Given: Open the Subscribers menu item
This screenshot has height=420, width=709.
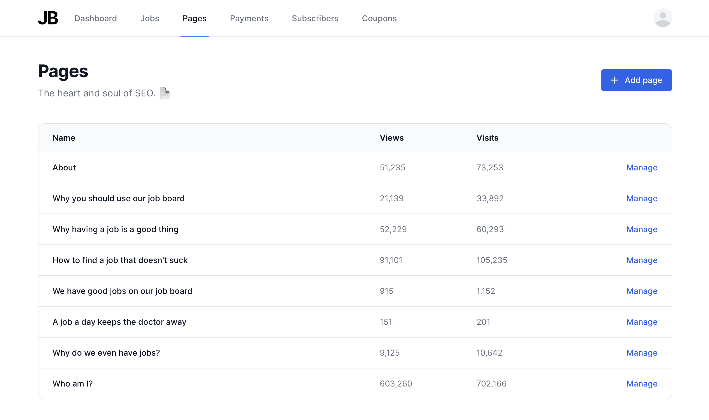Looking at the screenshot, I should click(315, 18).
